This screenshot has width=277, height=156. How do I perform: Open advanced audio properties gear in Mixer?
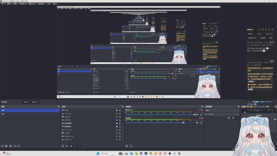tap(127, 146)
